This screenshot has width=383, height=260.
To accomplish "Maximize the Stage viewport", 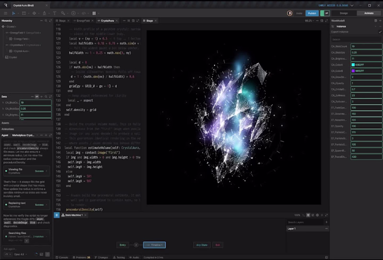I will (x=327, y=21).
